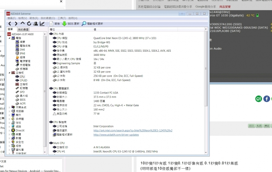The height and width of the screenshot is (172, 272).
Task: Open the 說明(H) help menu
Action: [x=73, y=18]
